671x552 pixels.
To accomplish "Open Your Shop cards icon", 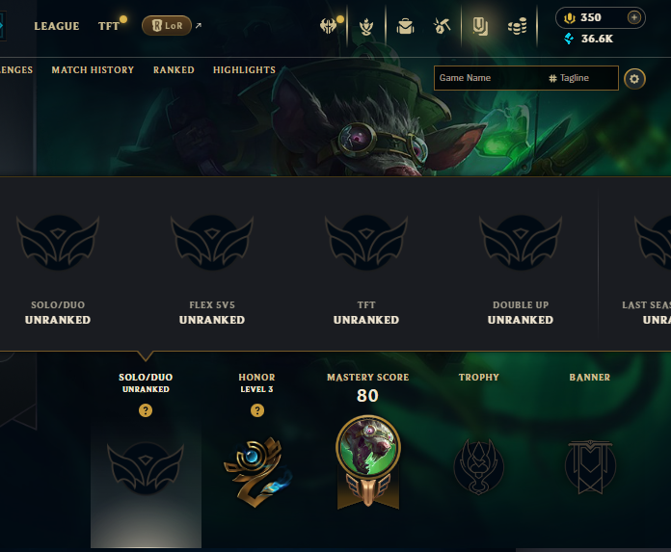I will 480,27.
